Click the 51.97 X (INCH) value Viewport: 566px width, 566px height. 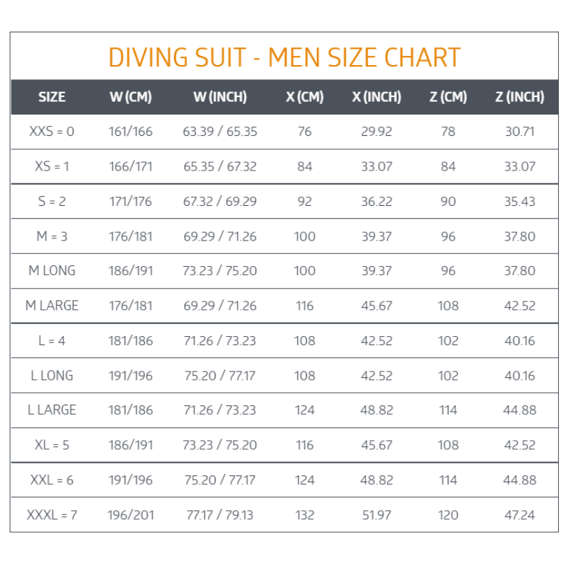(376, 514)
